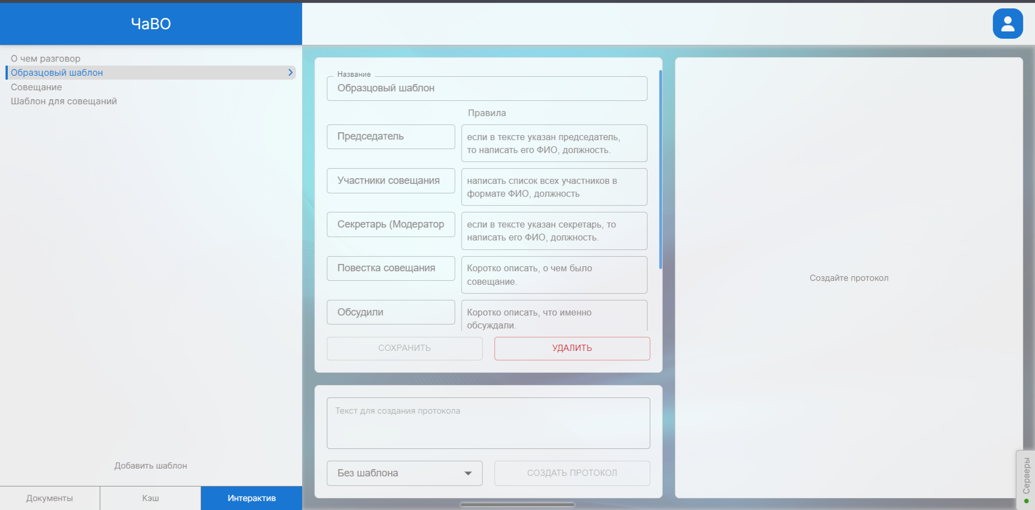Switch to the Кэш tab

pyautogui.click(x=150, y=498)
